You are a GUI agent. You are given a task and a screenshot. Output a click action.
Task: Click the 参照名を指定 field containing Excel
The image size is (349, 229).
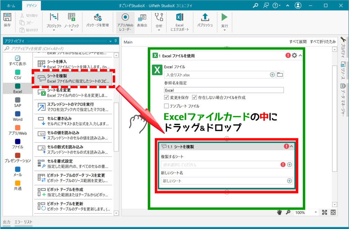tap(224, 90)
